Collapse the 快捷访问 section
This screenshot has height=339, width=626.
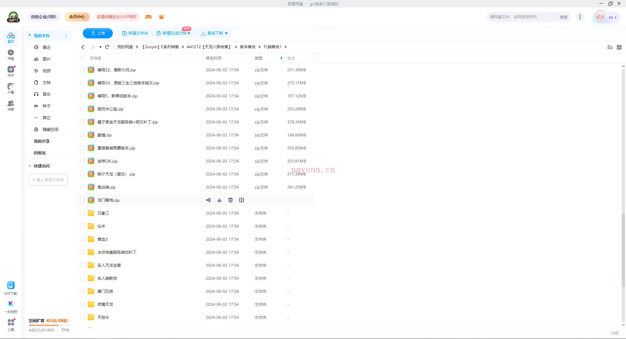[30, 166]
